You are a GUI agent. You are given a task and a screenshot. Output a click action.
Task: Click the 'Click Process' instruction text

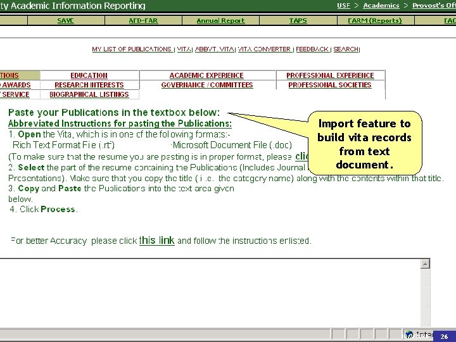44,209
